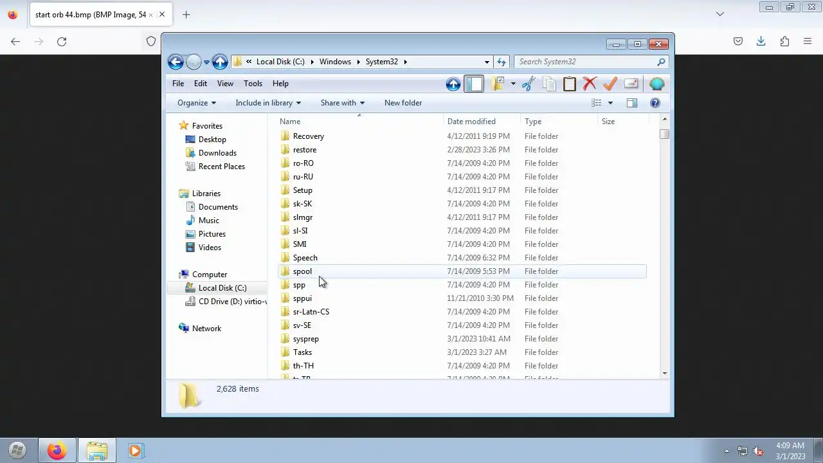Open the Organize dropdown
Image resolution: width=823 pixels, height=463 pixels.
pos(197,103)
